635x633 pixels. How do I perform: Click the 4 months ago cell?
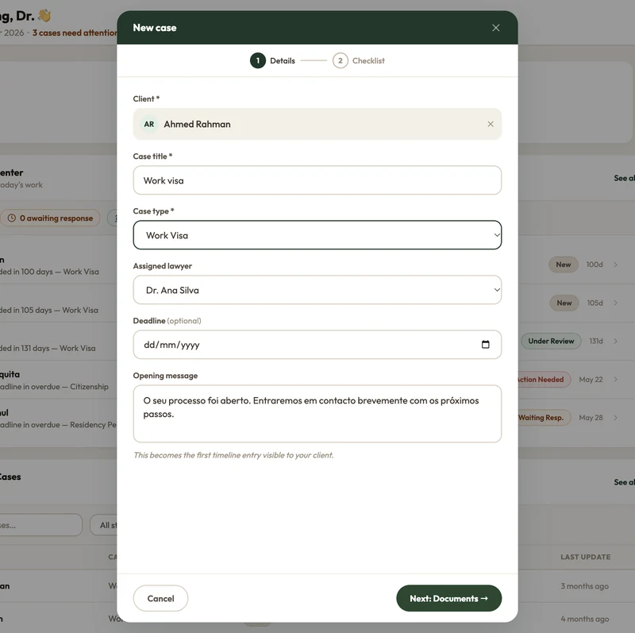coord(584,619)
